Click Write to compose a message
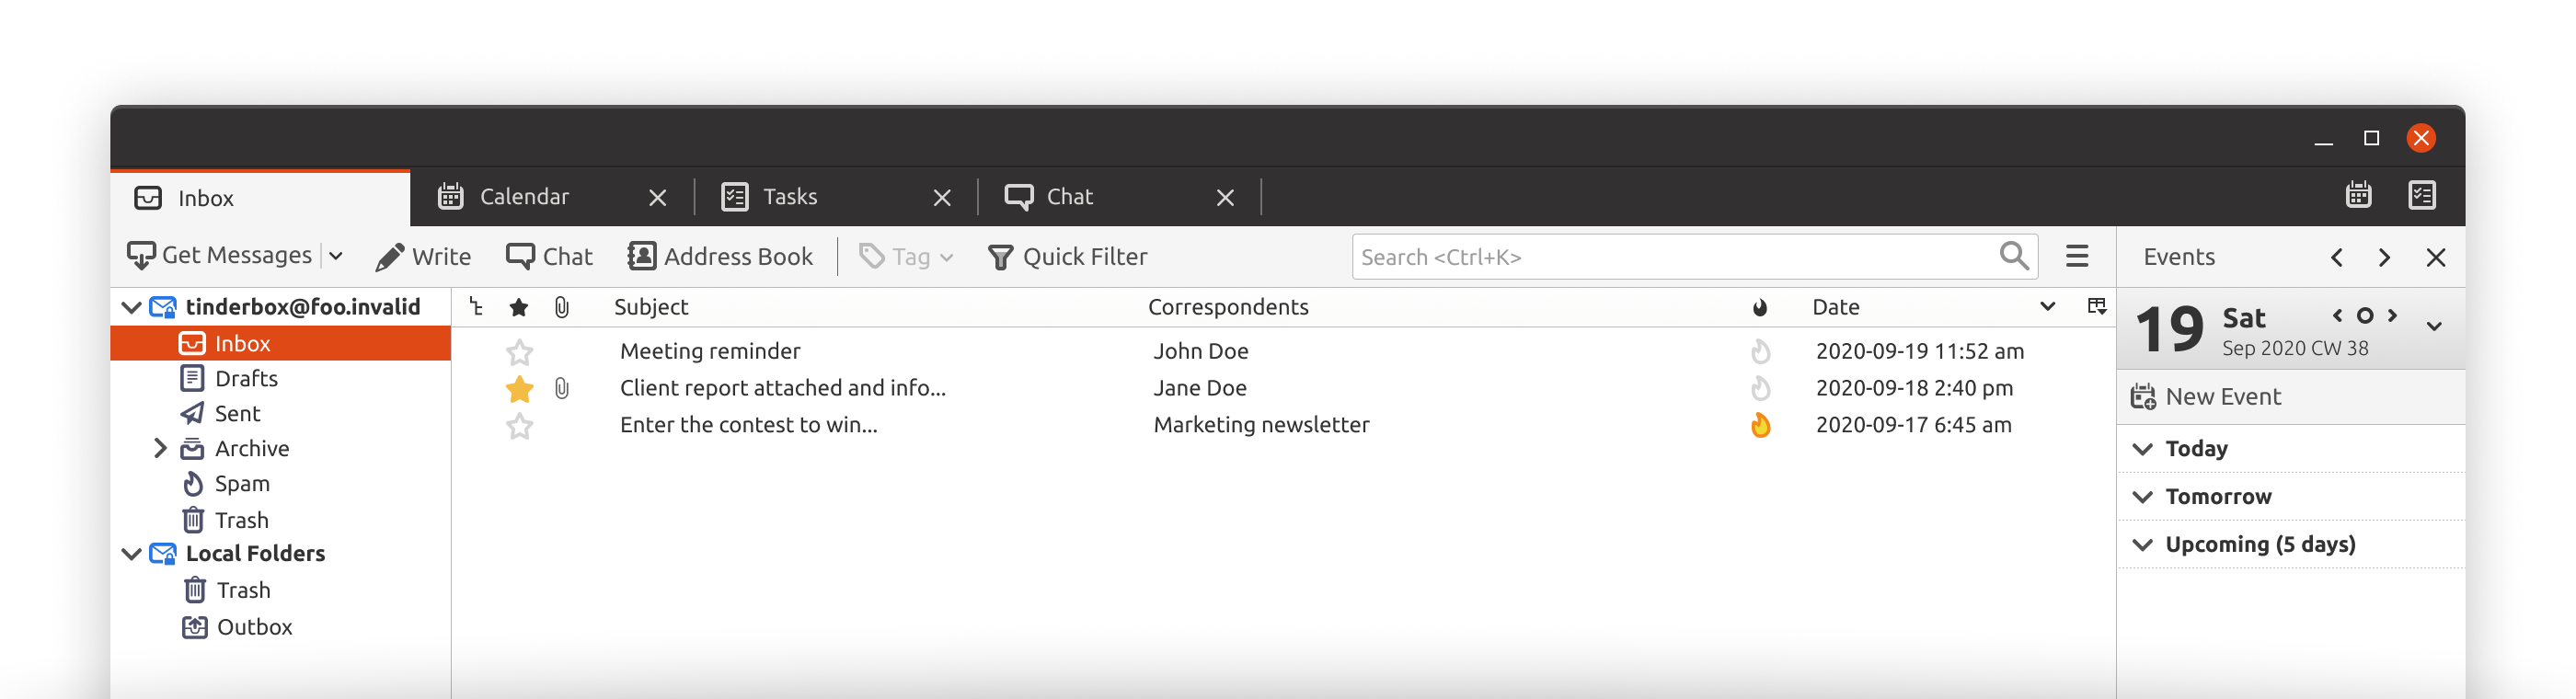2576x699 pixels. pos(423,257)
